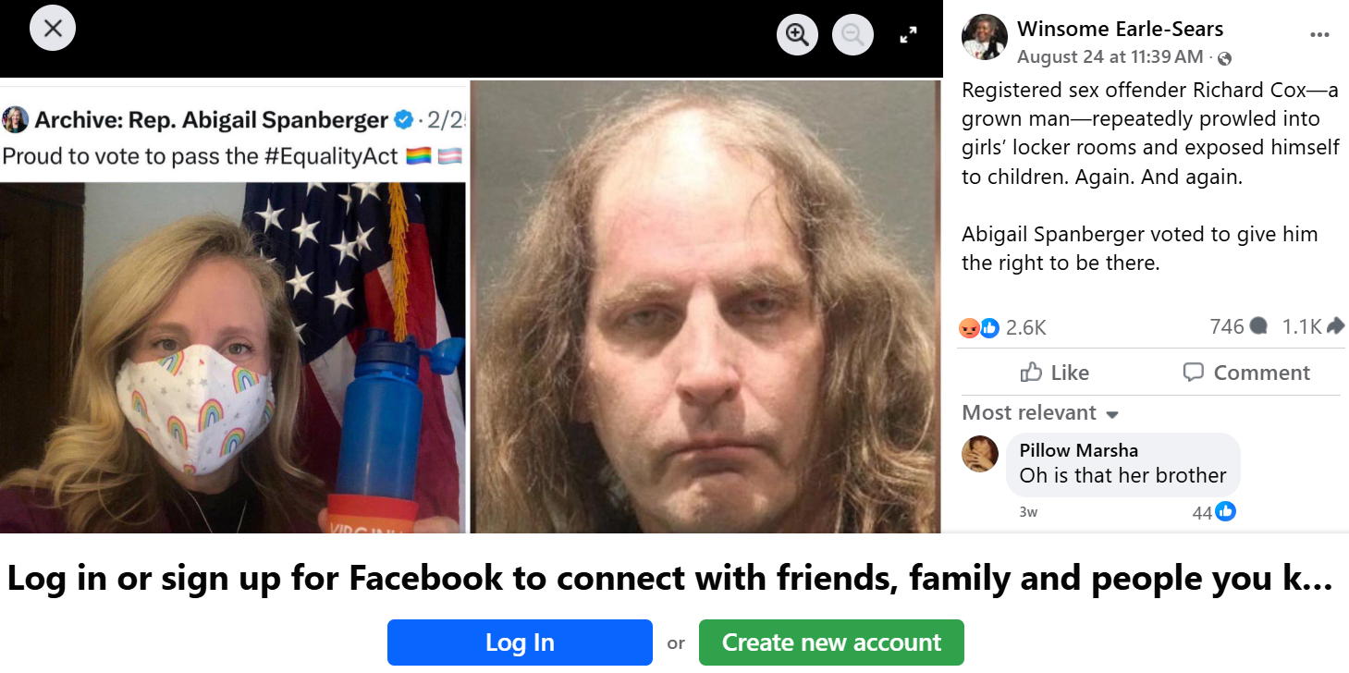View the 1.1K shares count
This screenshot has height=673, width=1349.
coord(1313,326)
